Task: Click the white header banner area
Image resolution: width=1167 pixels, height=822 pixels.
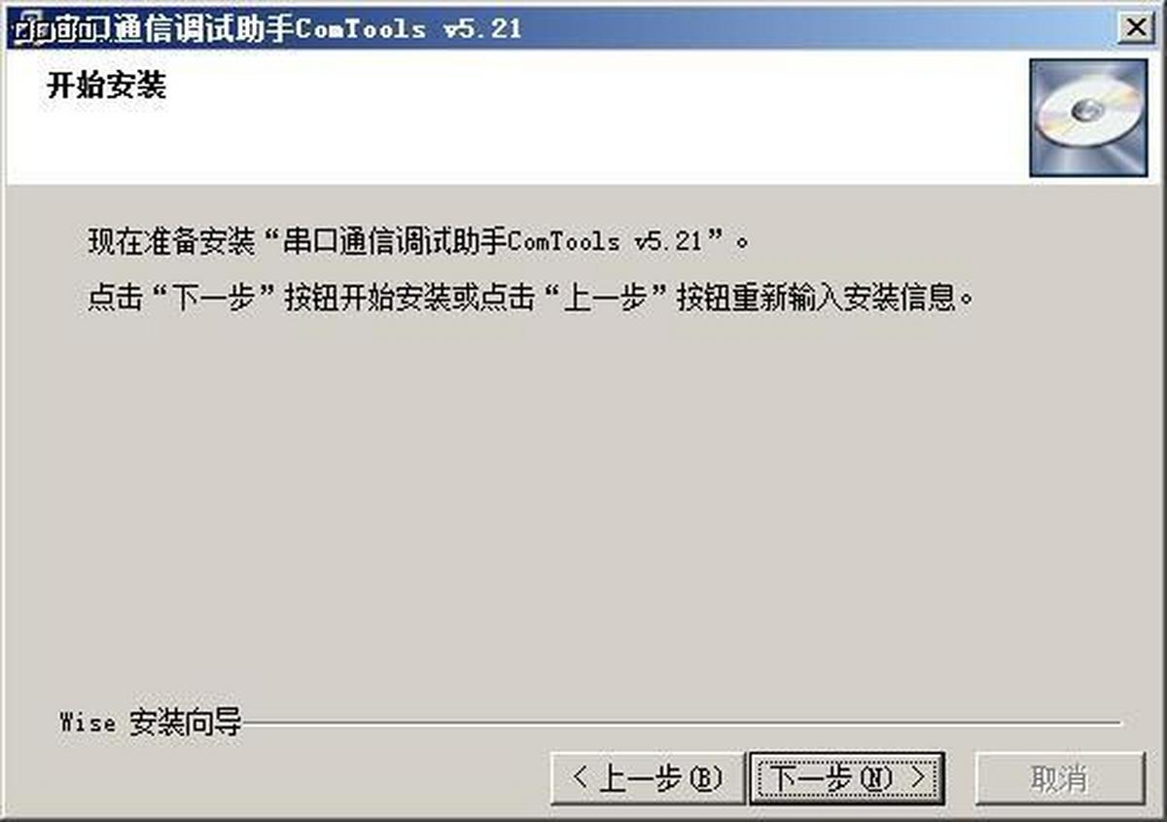Action: point(515,117)
